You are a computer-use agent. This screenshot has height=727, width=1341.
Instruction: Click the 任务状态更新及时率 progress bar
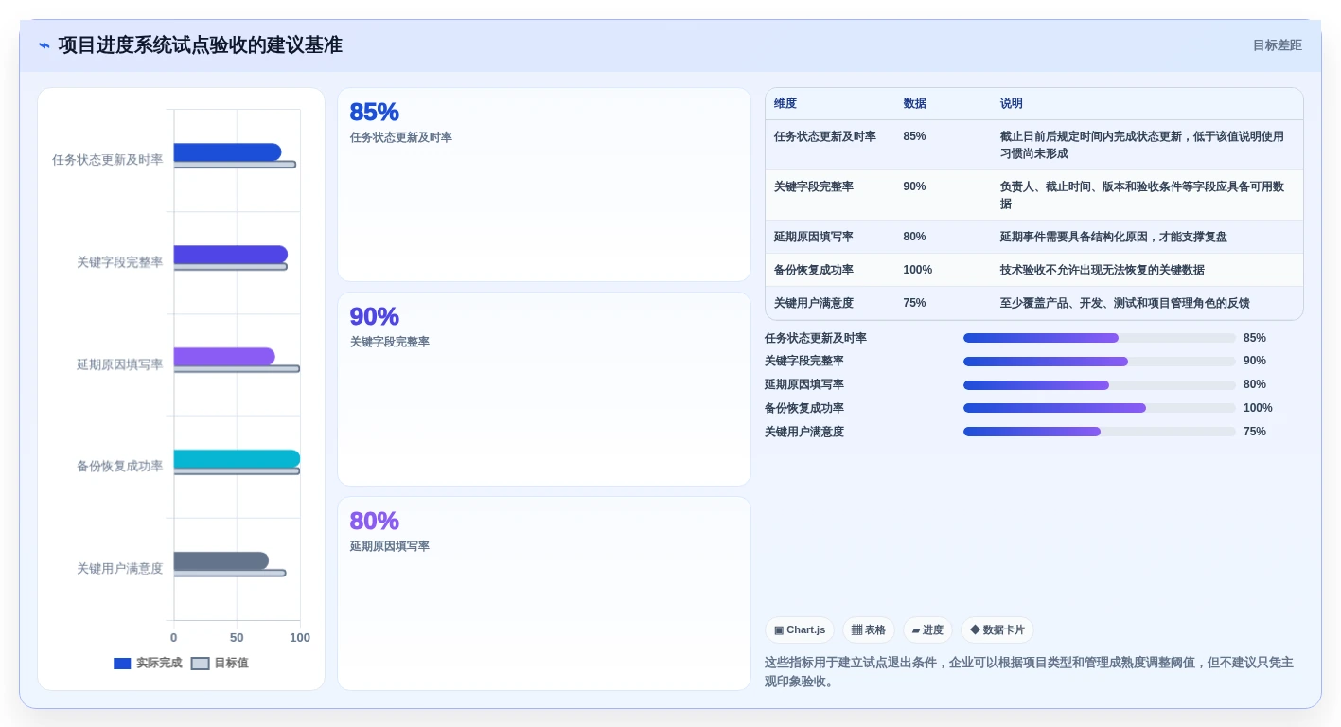(1100, 338)
